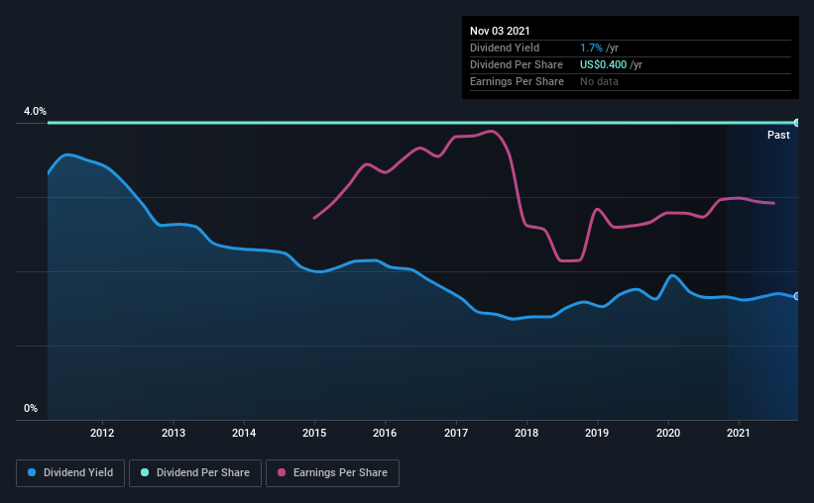814x503 pixels.
Task: Select the 2021 x-axis label
Action: point(739,433)
